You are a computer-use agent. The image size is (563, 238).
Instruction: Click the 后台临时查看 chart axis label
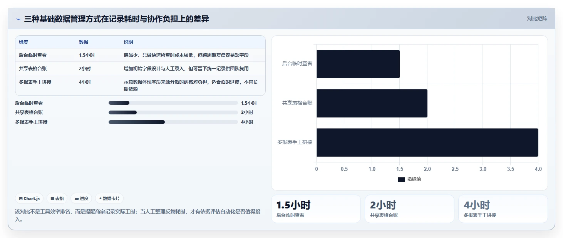[297, 64]
